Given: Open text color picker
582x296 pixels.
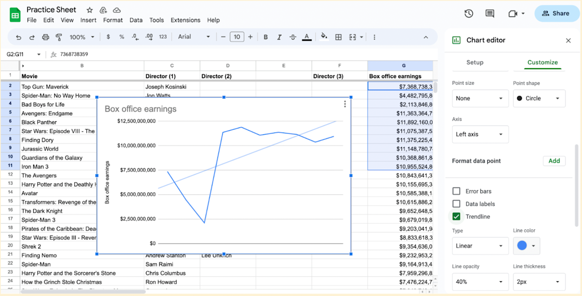Looking at the screenshot, I should coord(307,37).
